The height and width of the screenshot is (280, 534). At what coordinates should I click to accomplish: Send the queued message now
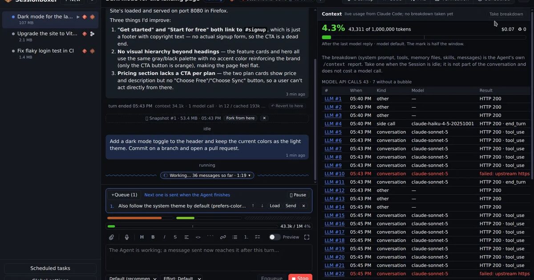pyautogui.click(x=291, y=206)
